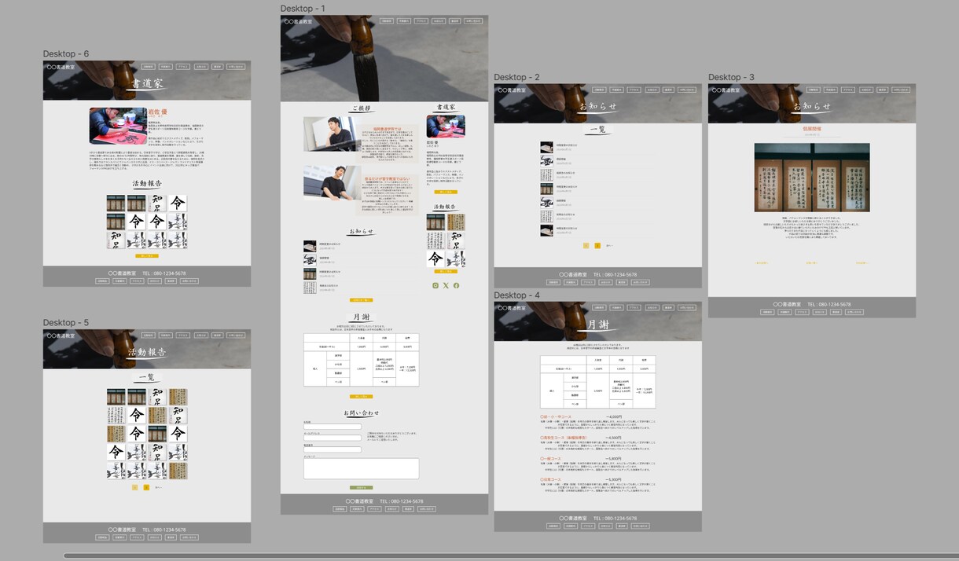Select the 一覧 heading in Desktop - 5
959x561 pixels.
coord(147,377)
